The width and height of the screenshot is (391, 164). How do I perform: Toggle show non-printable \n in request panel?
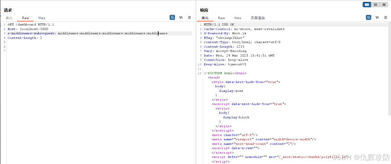[x=181, y=17]
